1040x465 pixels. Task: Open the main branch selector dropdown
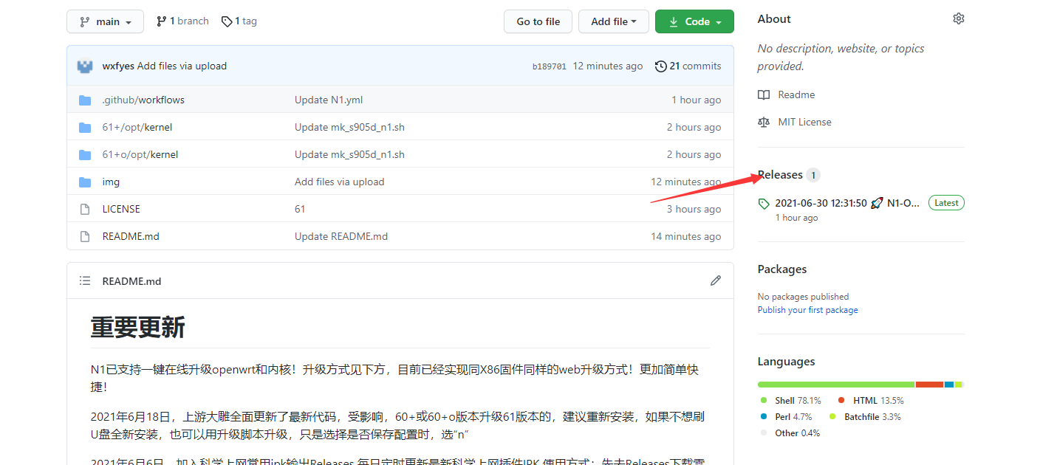(105, 21)
